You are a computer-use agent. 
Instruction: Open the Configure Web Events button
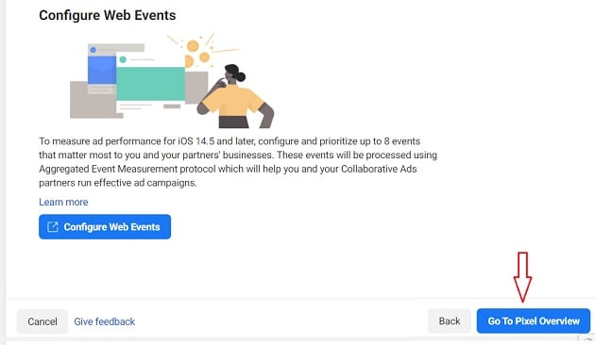click(105, 227)
